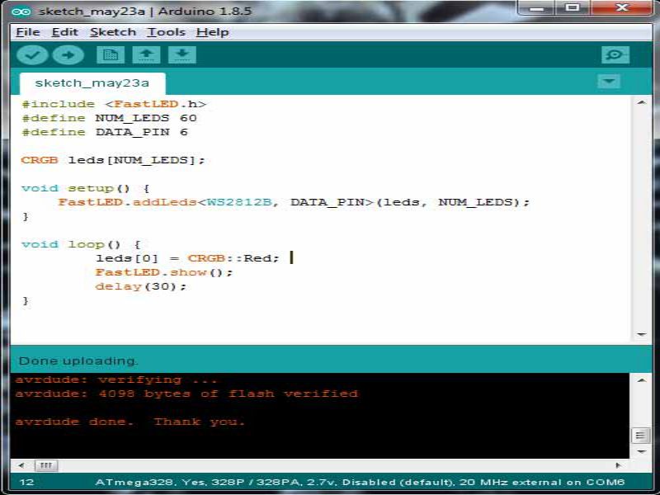The image size is (660, 495).
Task: Click the 'FastLED.show();' line
Action: [x=164, y=272]
